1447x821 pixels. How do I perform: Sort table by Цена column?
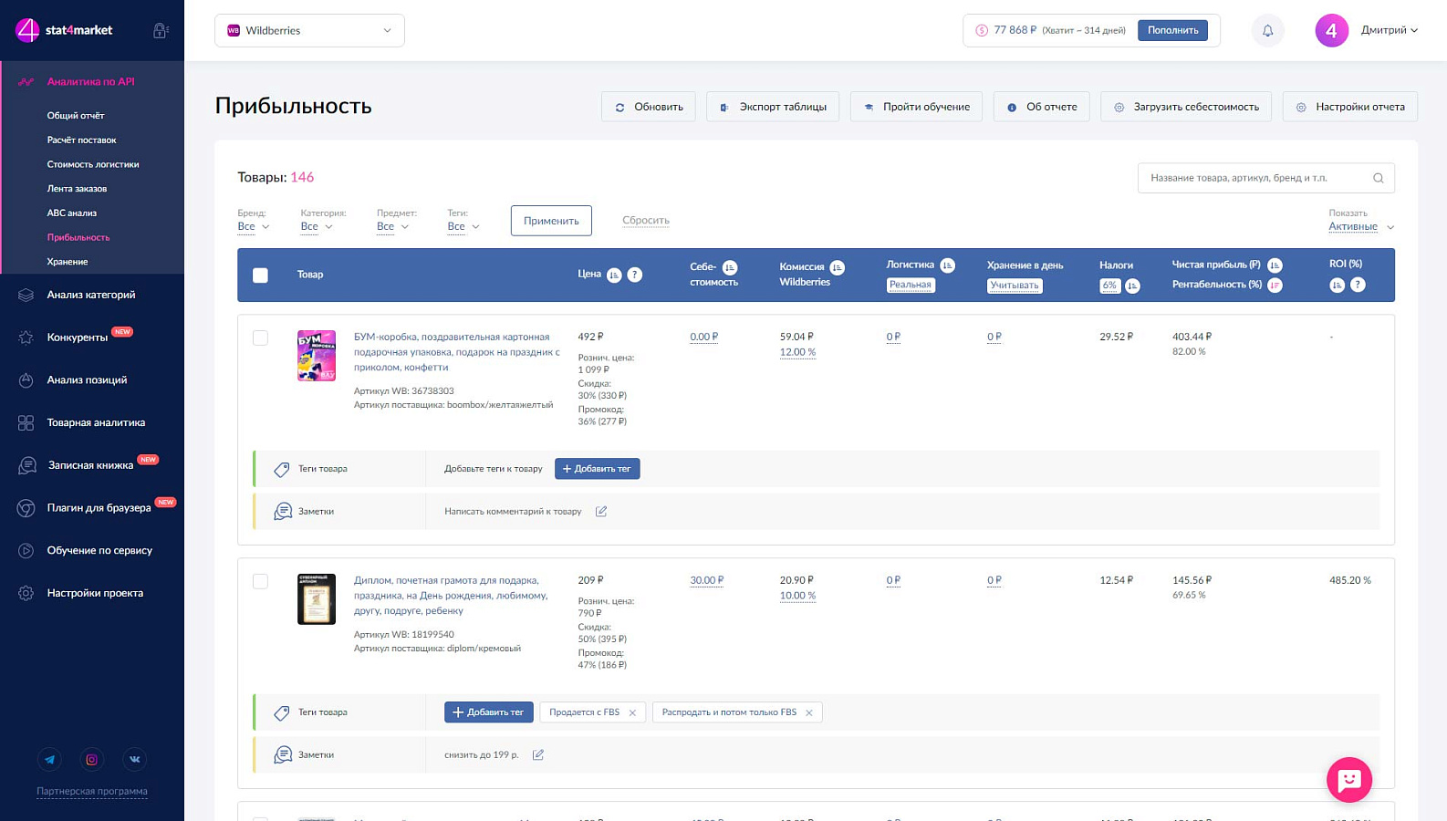point(614,275)
